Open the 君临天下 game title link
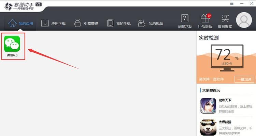Image resolution: width=256 pixels, height=136 pixels. 225,100
